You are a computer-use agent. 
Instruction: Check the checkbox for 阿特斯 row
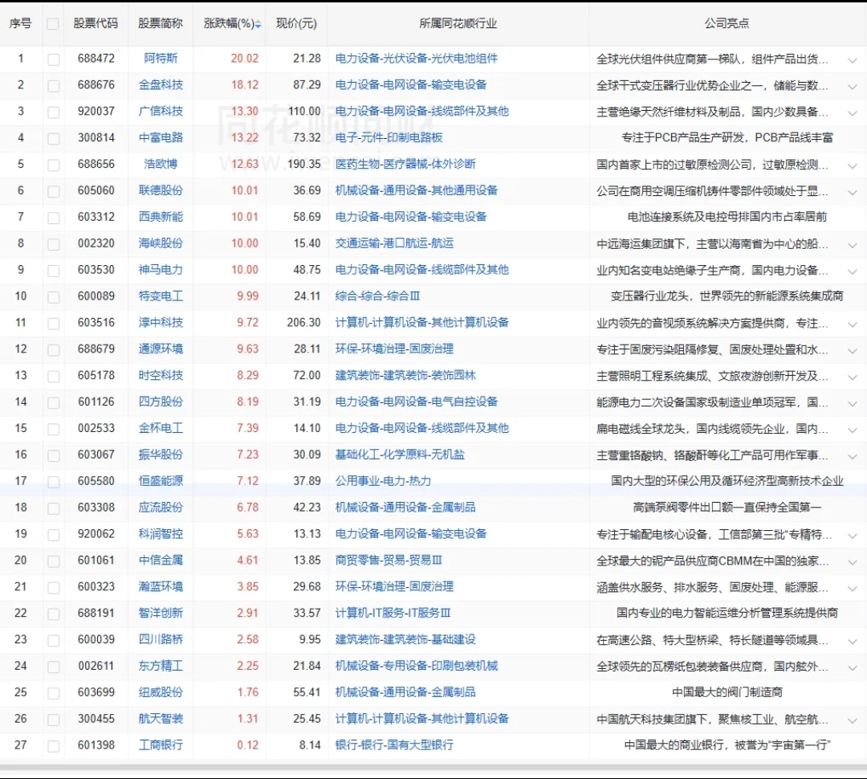pyautogui.click(x=53, y=59)
